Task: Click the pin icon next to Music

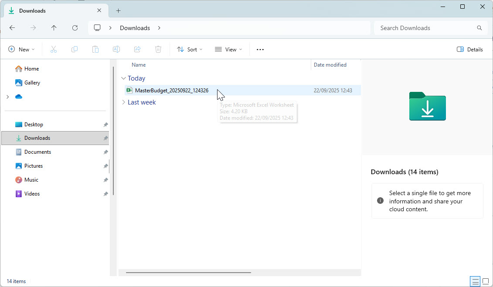Action: pyautogui.click(x=105, y=180)
